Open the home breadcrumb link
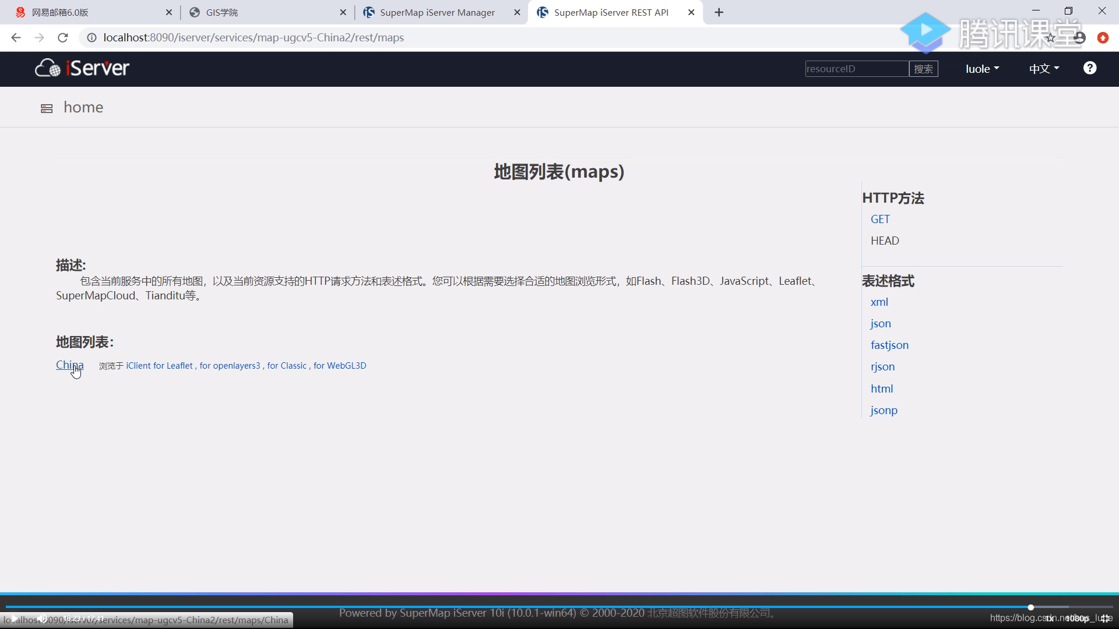The height and width of the screenshot is (629, 1119). (83, 107)
